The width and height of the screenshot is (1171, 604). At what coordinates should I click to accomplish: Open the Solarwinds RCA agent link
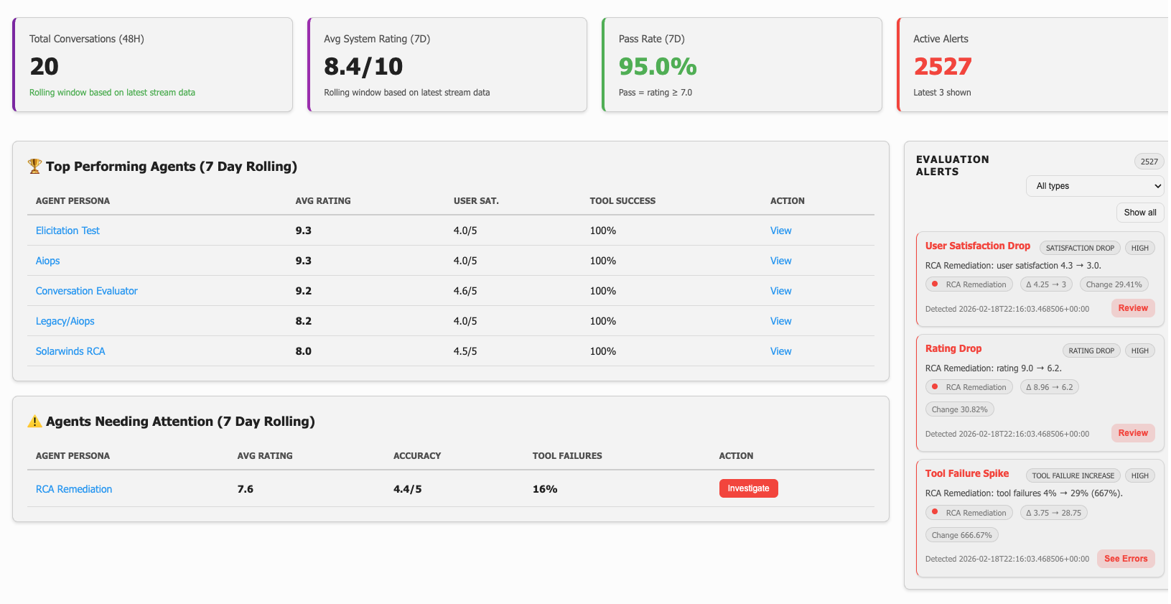(70, 351)
